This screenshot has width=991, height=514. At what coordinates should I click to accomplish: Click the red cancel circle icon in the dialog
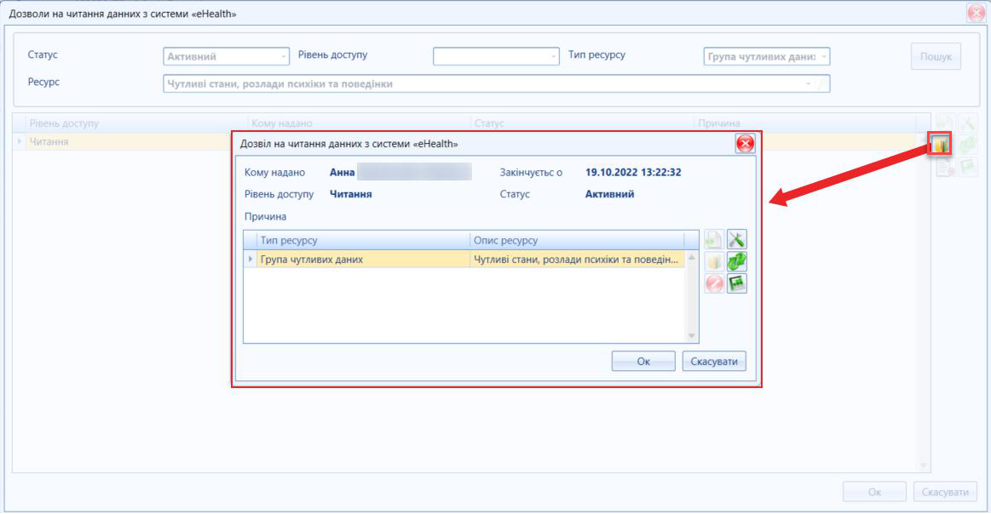click(x=714, y=283)
